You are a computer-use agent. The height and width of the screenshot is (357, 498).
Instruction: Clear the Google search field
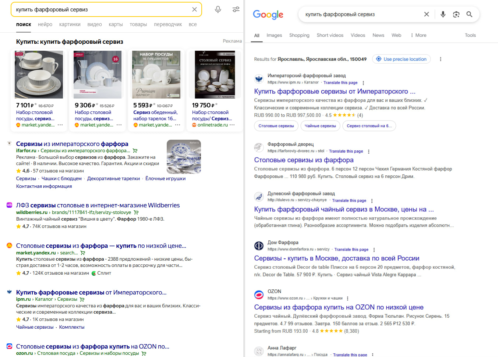coord(427,14)
